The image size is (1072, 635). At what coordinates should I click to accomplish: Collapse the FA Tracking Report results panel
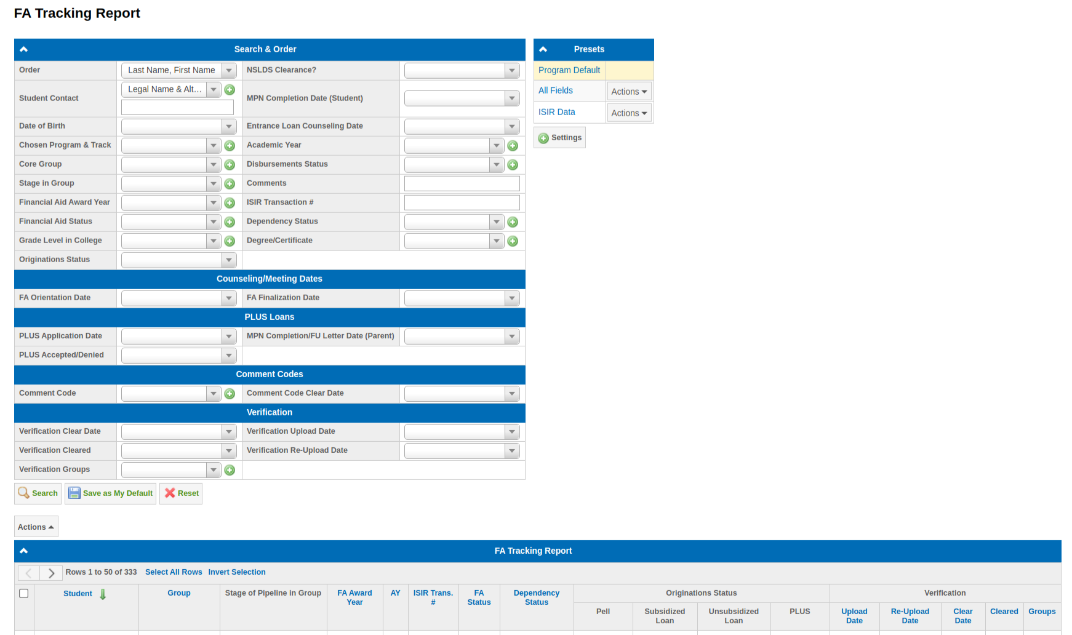click(24, 551)
